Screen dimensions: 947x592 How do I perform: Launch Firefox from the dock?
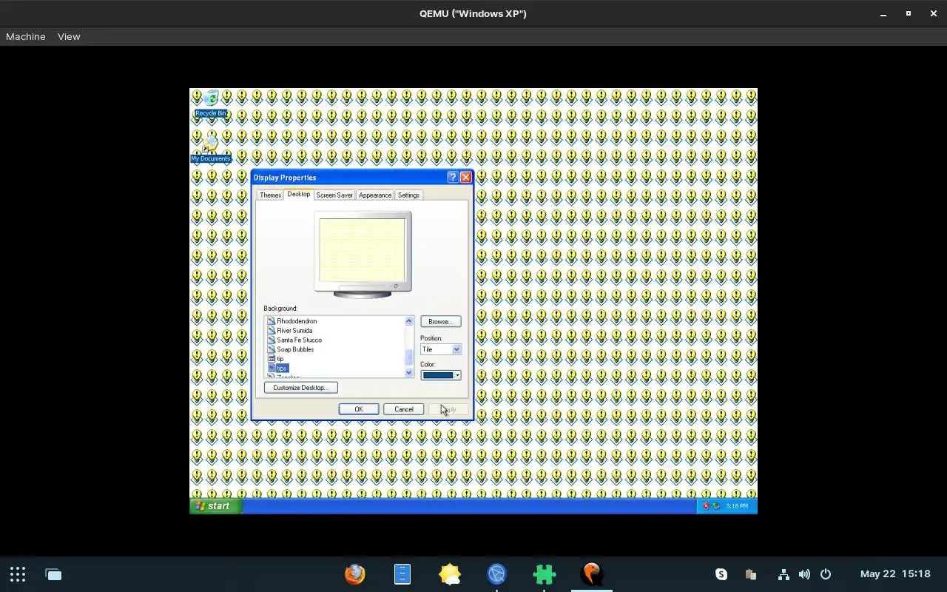click(354, 573)
